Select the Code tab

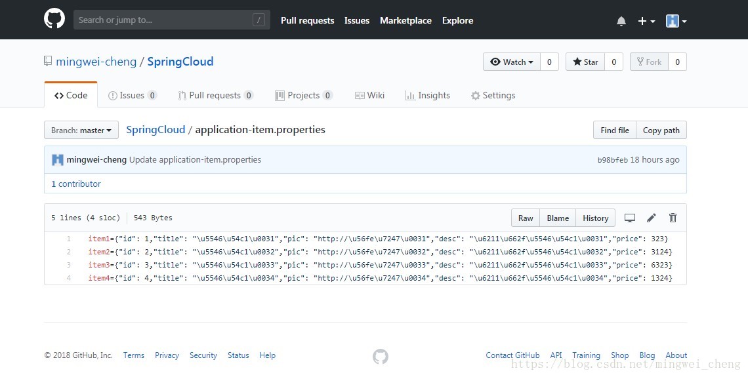click(x=71, y=95)
